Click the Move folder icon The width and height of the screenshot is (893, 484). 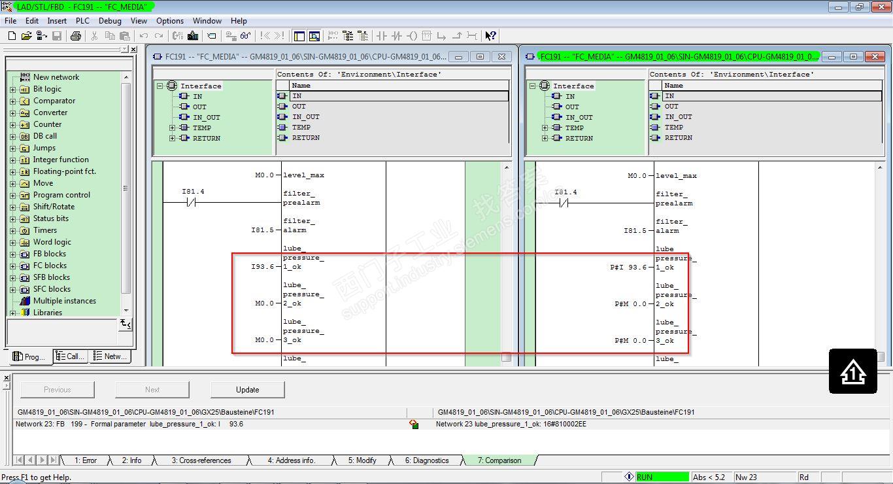tap(25, 183)
